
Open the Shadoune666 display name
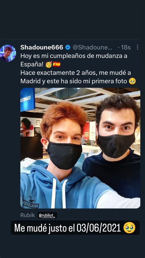42,47
